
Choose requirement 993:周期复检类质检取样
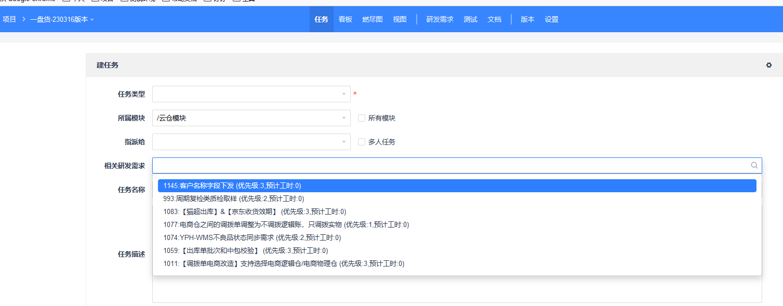click(x=233, y=198)
